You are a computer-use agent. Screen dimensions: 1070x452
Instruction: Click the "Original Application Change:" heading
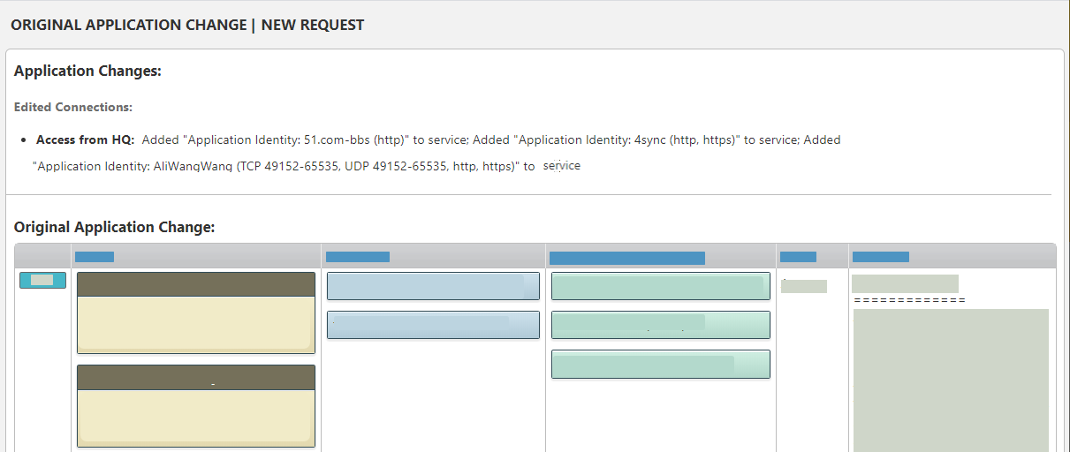click(x=114, y=227)
